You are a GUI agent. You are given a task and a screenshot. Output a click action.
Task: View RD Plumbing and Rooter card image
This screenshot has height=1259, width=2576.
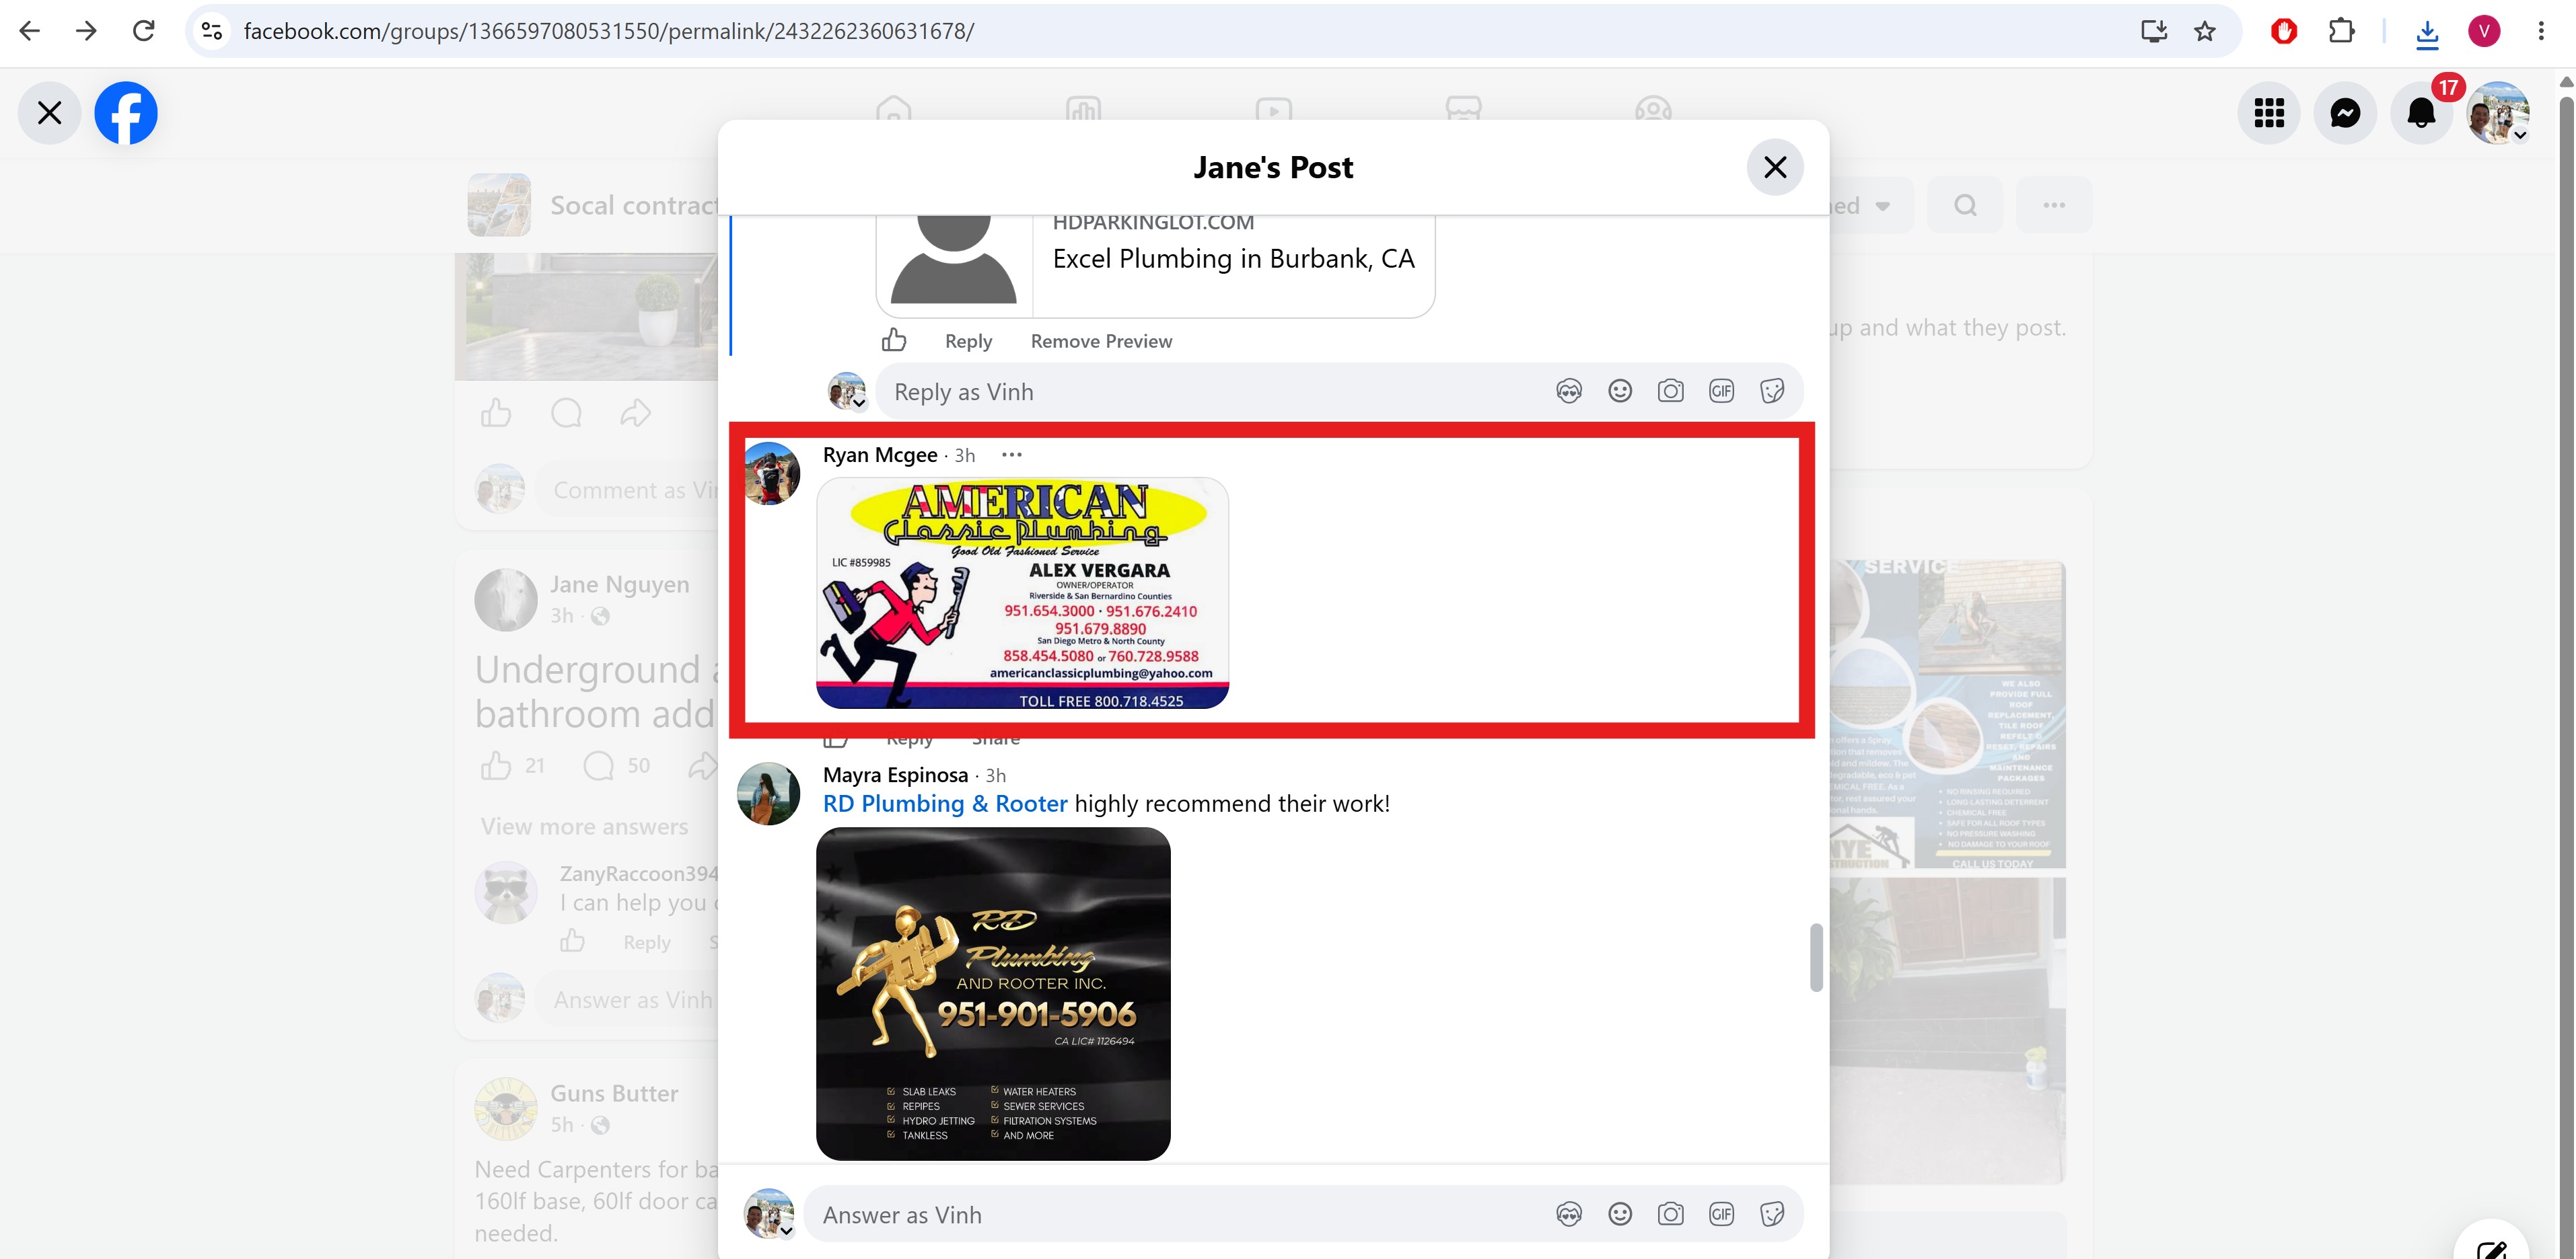993,994
